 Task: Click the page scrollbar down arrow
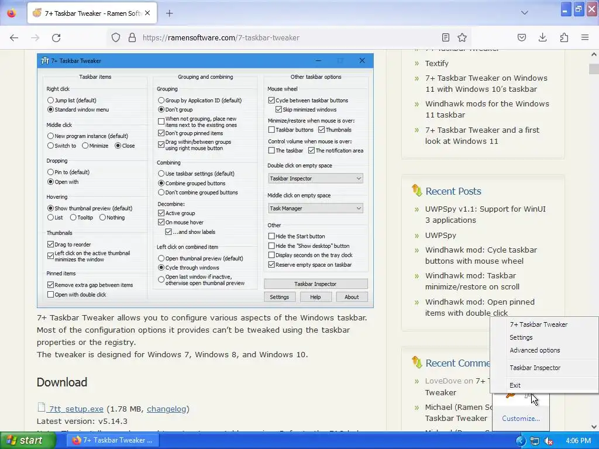pos(594,427)
